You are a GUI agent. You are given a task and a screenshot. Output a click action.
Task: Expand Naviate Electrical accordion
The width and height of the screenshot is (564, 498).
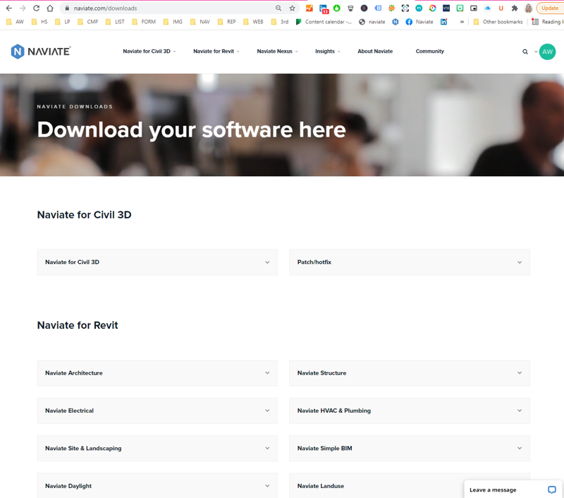tap(157, 411)
